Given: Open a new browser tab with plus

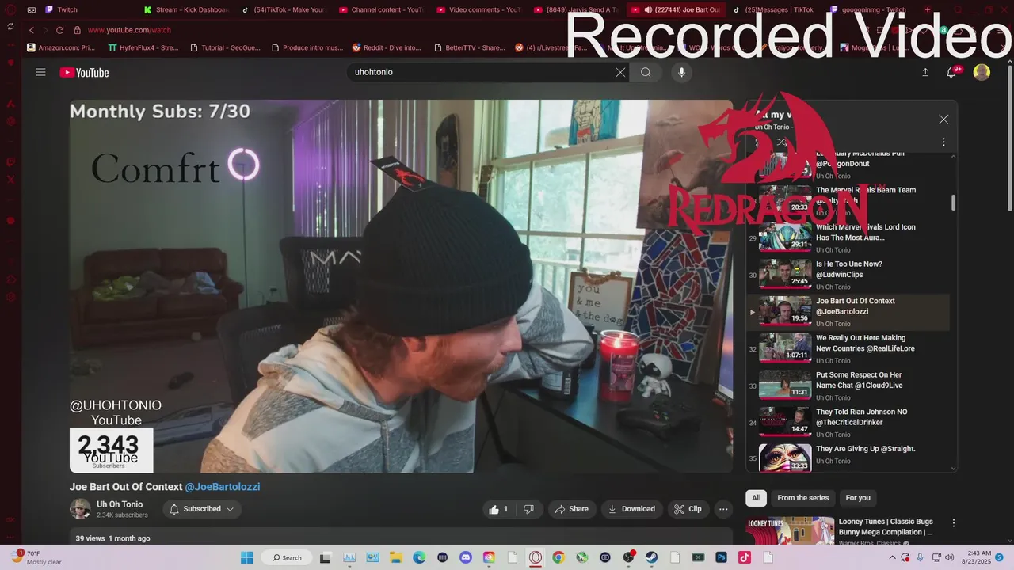Looking at the screenshot, I should point(928,10).
